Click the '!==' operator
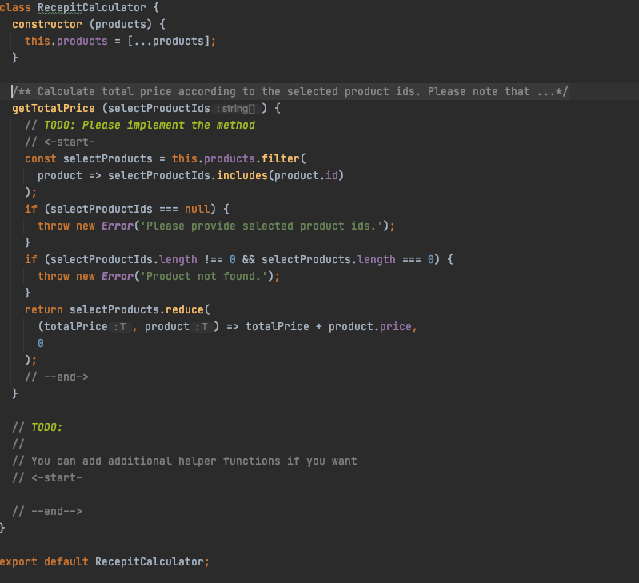This screenshot has height=583, width=639. click(x=214, y=260)
